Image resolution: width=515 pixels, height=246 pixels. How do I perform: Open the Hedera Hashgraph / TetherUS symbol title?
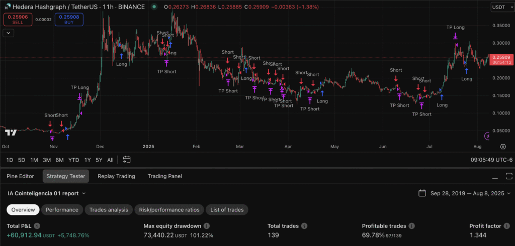click(x=78, y=7)
